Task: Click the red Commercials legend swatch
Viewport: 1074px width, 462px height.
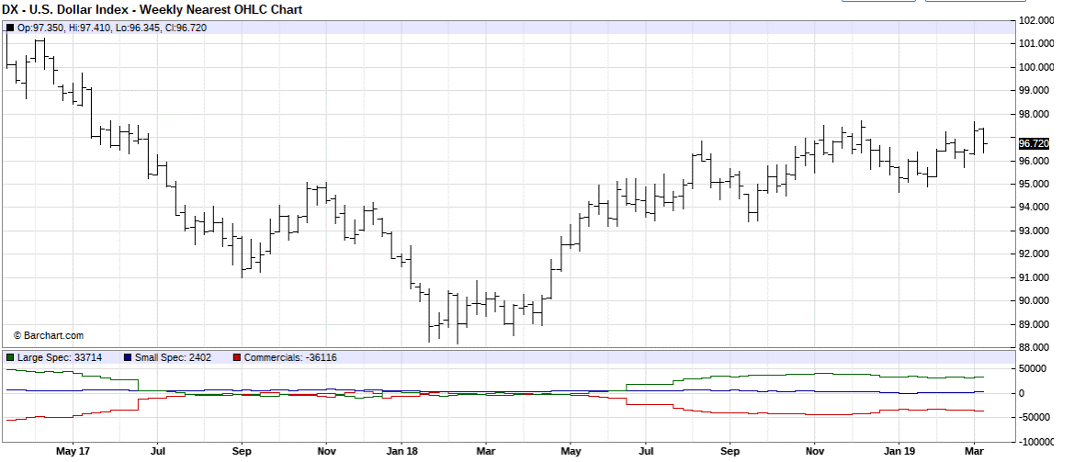Action: coord(237,357)
